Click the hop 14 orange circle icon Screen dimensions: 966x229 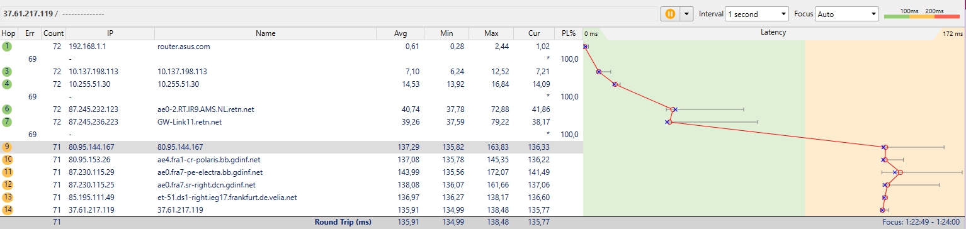pos(8,210)
